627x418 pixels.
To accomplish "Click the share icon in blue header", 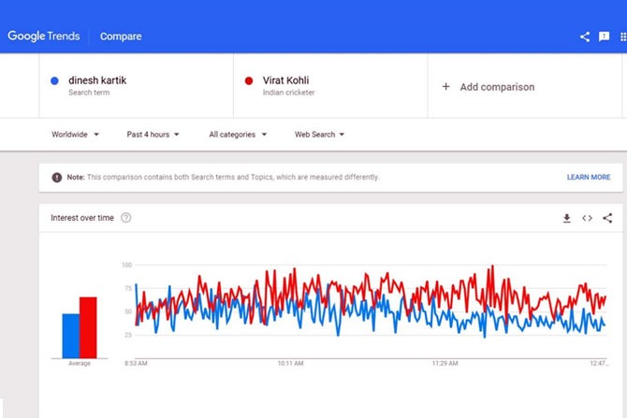I will [585, 36].
